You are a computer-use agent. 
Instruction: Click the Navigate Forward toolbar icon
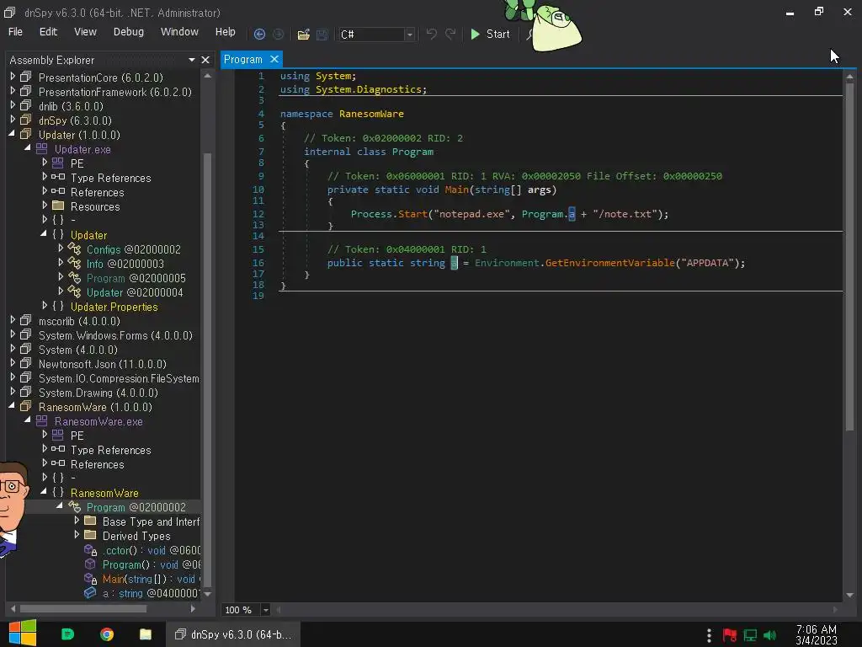pos(278,34)
